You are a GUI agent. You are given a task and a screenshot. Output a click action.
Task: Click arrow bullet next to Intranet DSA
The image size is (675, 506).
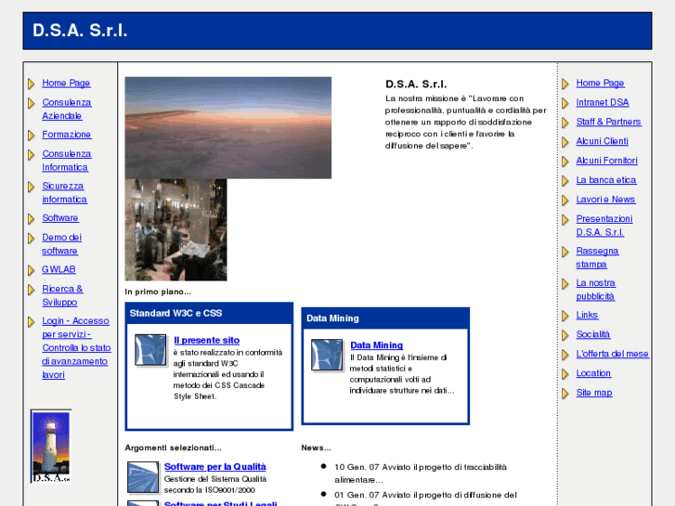click(x=565, y=103)
